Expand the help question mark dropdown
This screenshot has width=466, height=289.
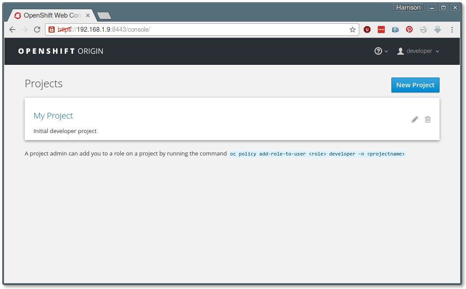(381, 51)
